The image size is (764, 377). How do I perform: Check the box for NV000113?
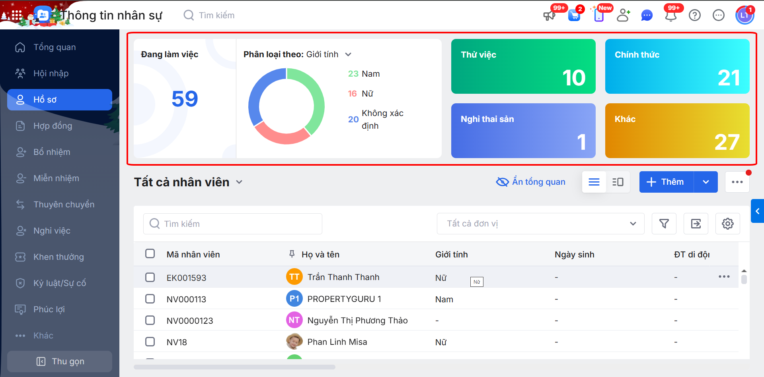150,298
